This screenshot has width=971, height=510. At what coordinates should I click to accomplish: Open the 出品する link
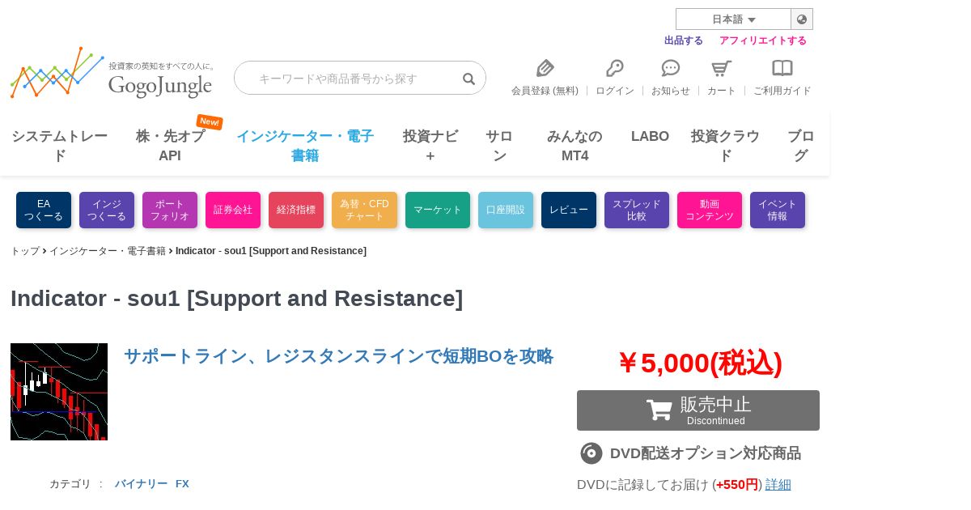pos(684,40)
